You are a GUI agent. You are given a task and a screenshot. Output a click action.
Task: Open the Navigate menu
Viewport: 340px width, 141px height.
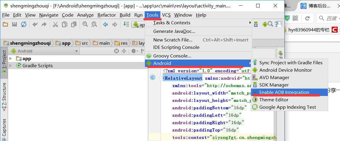49,15
